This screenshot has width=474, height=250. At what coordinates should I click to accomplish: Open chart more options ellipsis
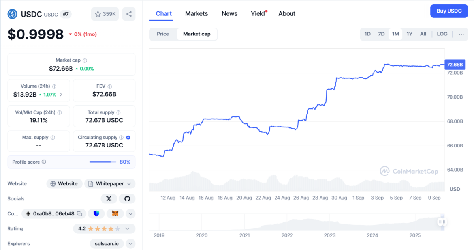pos(461,34)
